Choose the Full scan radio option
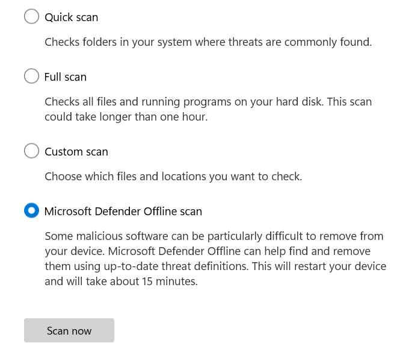Screen dimensions: 403x343 (x=31, y=76)
